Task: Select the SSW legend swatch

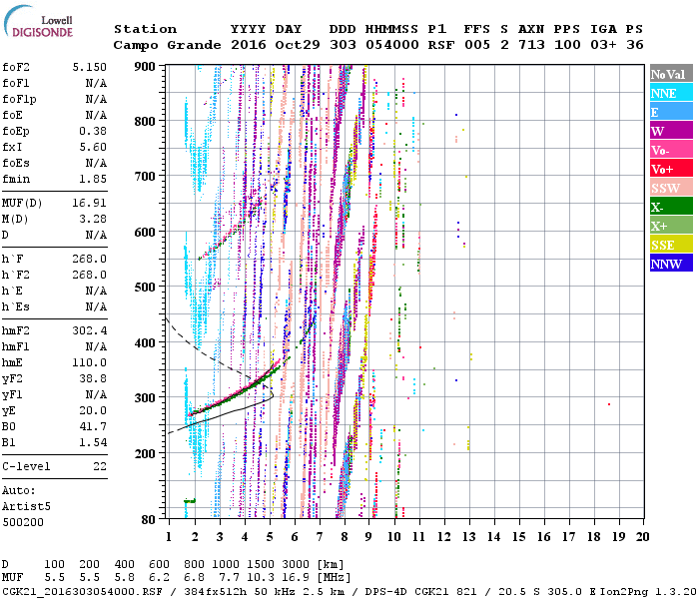Action: pos(671,188)
